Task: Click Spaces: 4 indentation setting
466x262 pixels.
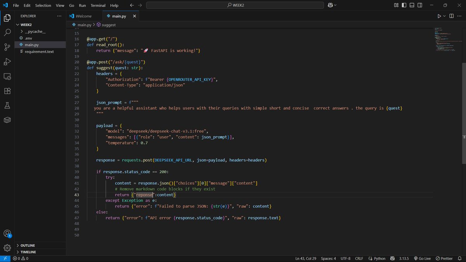Action: pos(329,259)
